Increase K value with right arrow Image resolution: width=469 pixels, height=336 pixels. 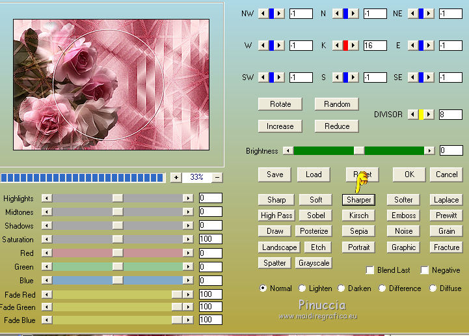coord(353,46)
